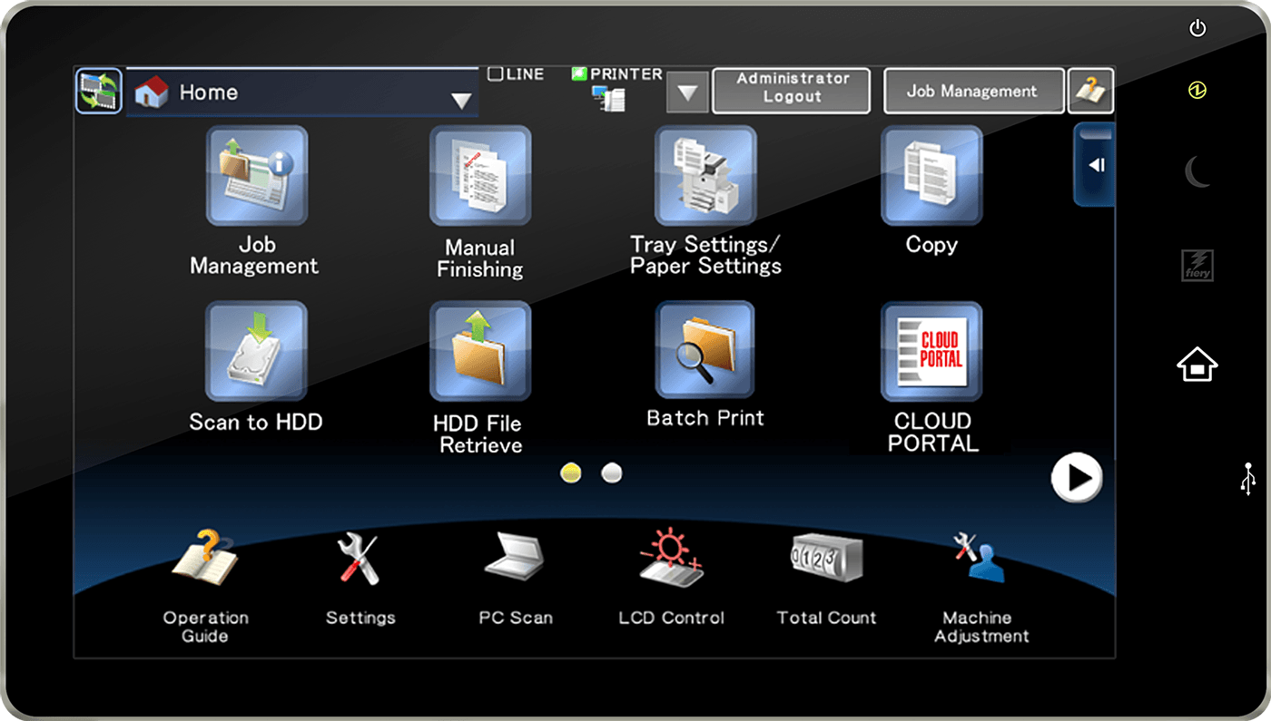Open the Manual Finishing icon
The image size is (1271, 721).
click(480, 176)
